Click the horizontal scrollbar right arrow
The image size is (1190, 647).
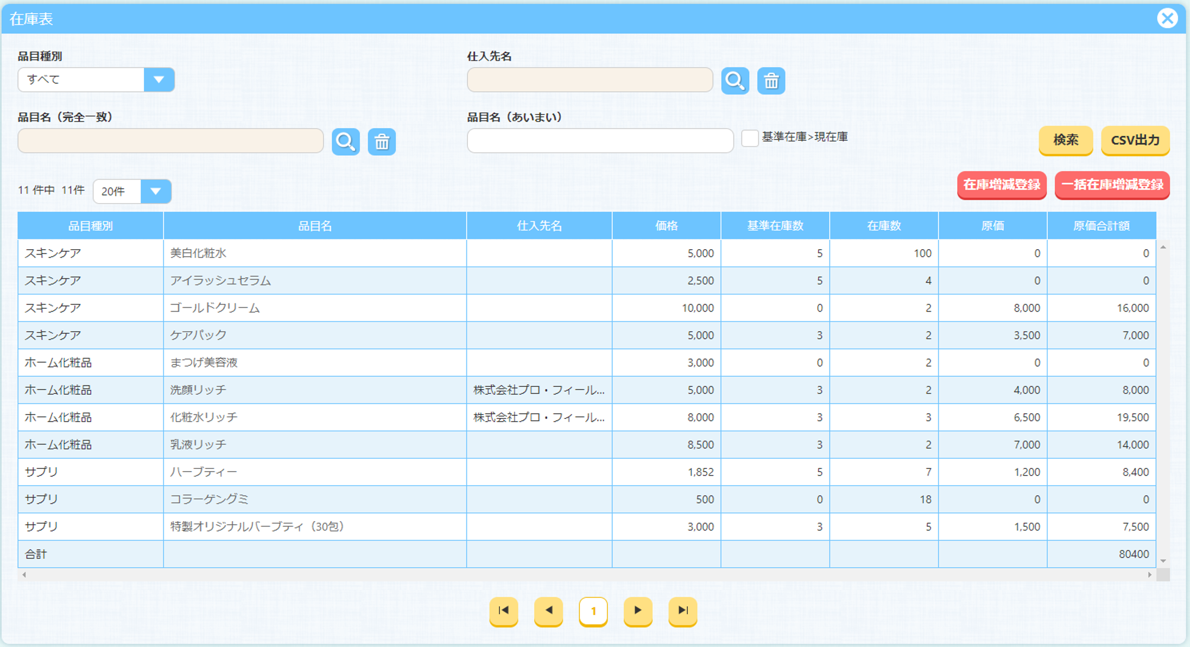[x=1150, y=574]
